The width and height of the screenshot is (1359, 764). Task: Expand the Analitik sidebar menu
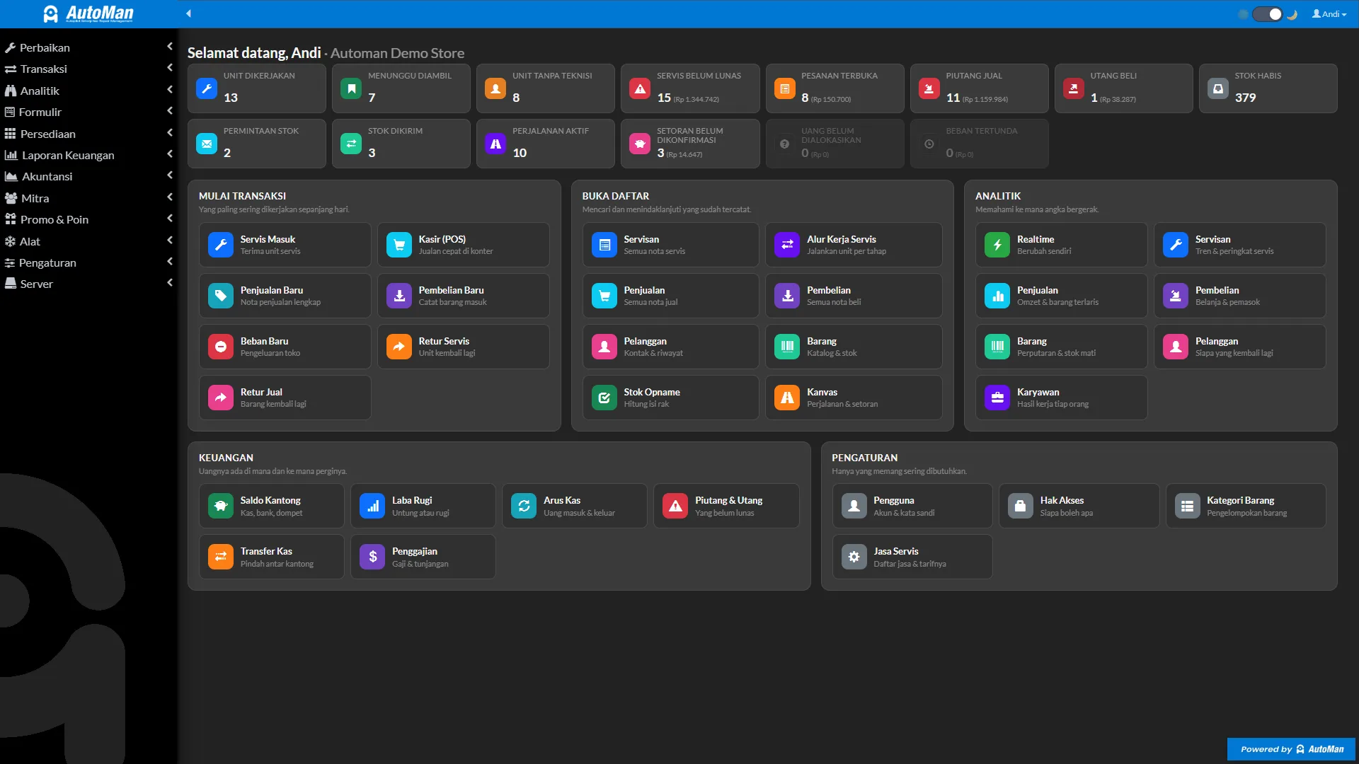tap(88, 91)
